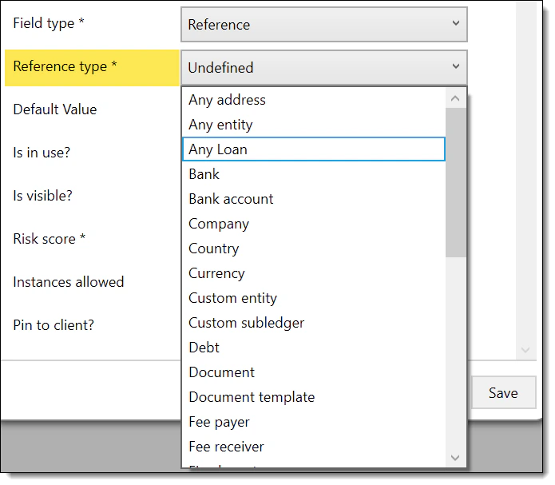This screenshot has width=555, height=485.
Task: Click the dropdown list scroll down arrow
Action: 455,458
